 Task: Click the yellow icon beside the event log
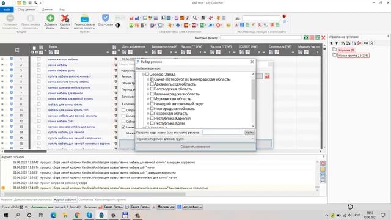click(323, 169)
